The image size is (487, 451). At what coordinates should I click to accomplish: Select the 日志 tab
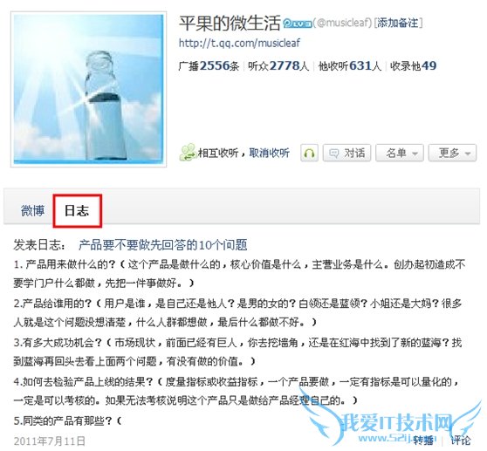[x=77, y=211]
